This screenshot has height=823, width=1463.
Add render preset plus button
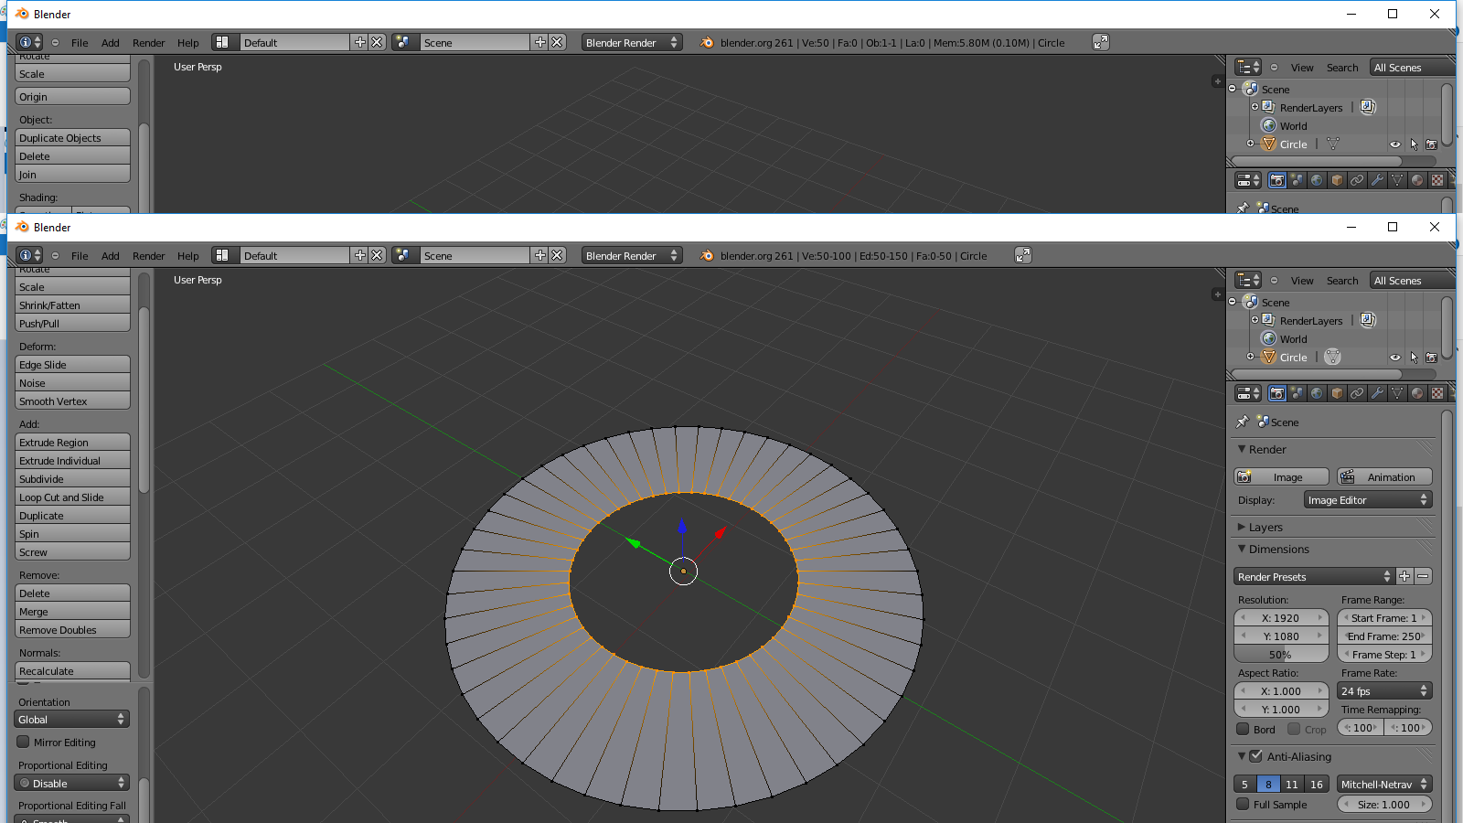[x=1404, y=576]
